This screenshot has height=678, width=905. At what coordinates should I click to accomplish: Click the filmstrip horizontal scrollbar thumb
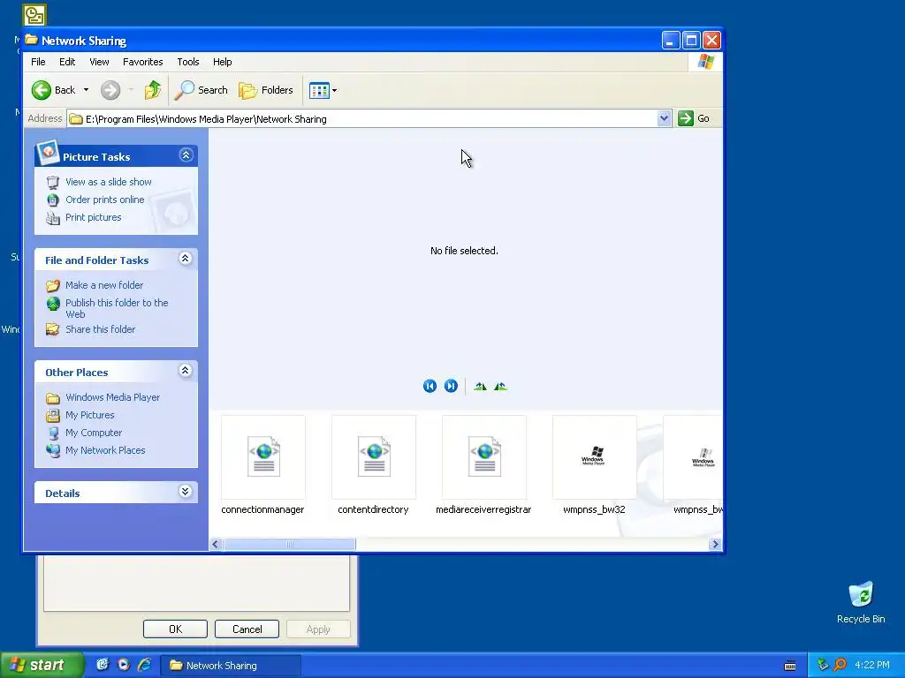[x=290, y=544]
